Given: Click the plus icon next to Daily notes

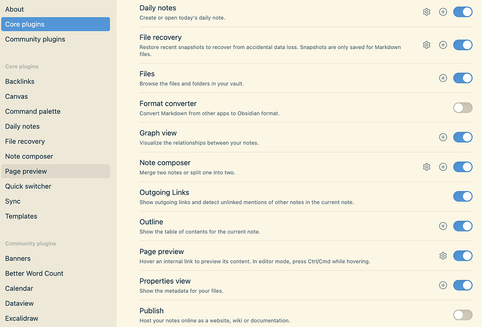Looking at the screenshot, I should point(443,12).
